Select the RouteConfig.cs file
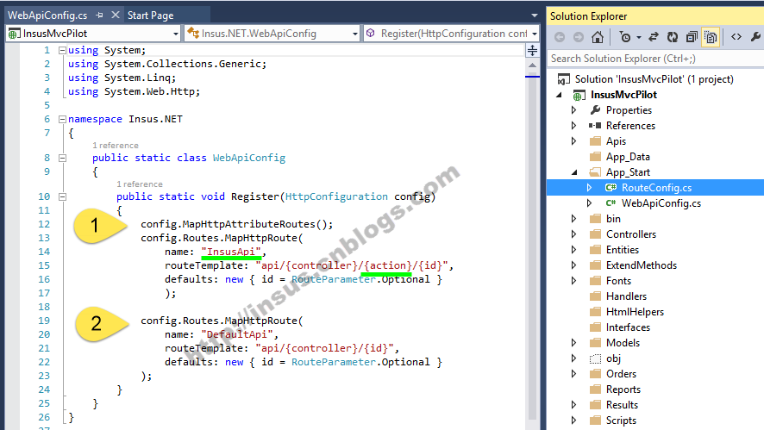Image resolution: width=764 pixels, height=430 pixels. (x=656, y=188)
